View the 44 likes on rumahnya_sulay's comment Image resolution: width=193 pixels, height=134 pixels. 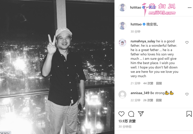click(148, 83)
